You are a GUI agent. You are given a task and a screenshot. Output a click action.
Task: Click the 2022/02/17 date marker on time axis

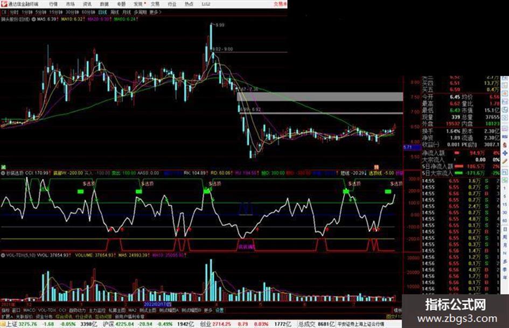coord(157,304)
